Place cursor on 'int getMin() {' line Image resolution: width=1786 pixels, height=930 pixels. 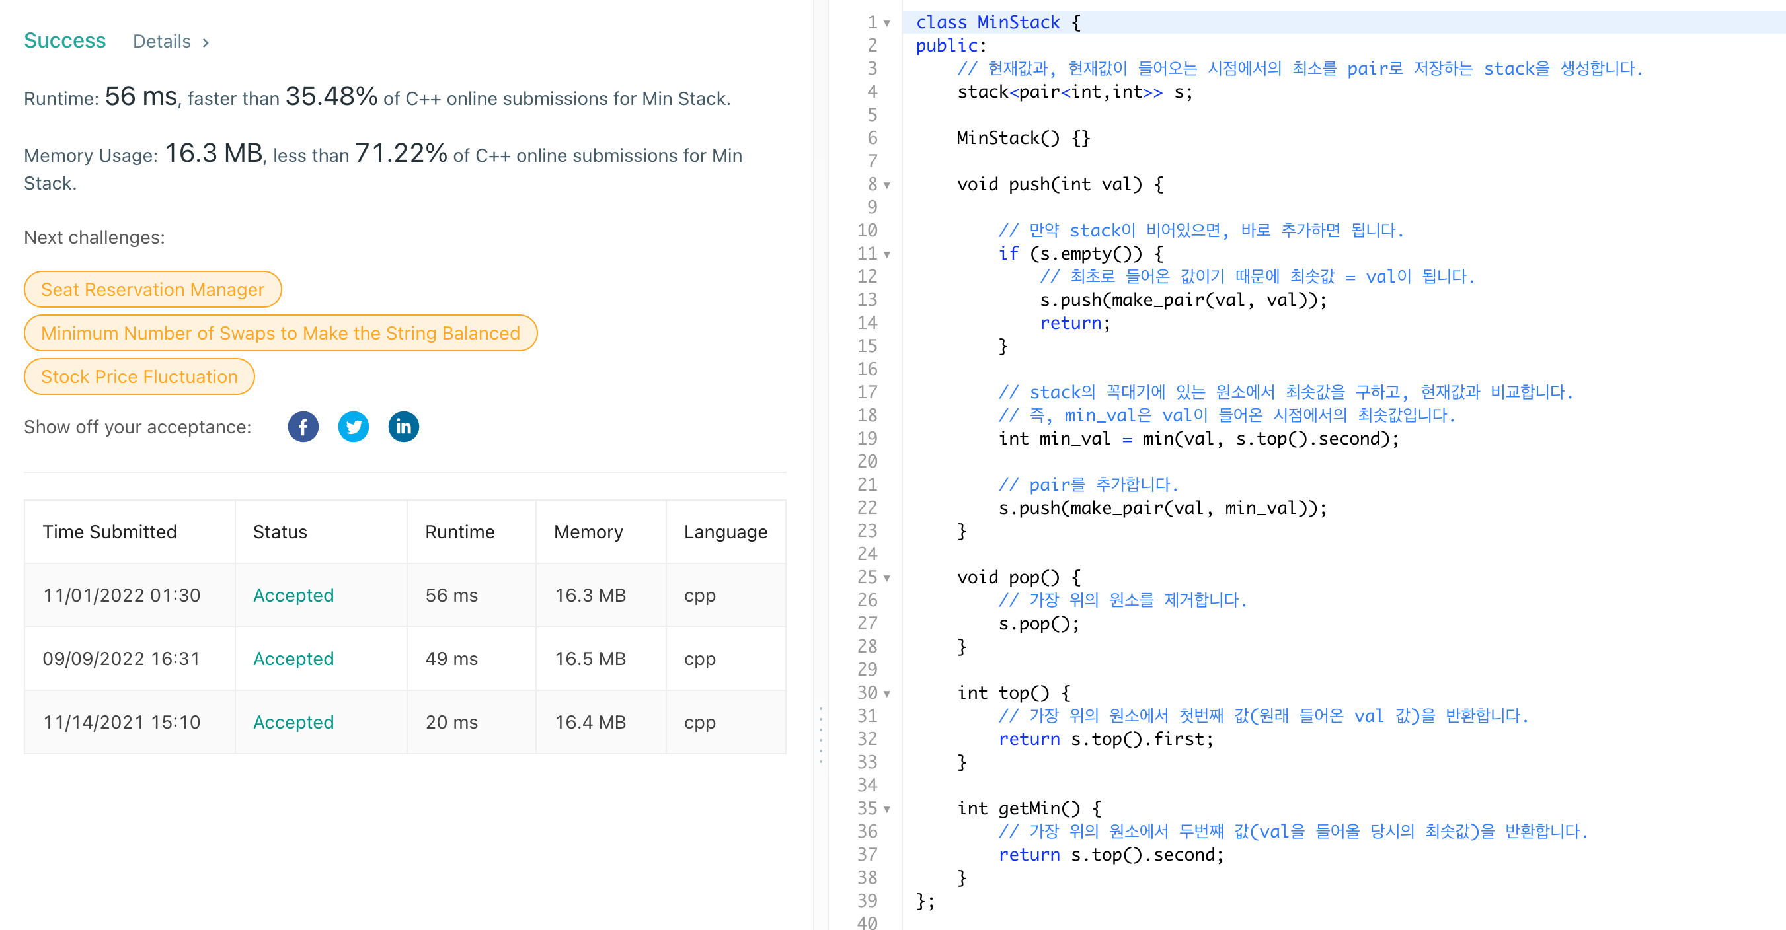click(x=1030, y=808)
